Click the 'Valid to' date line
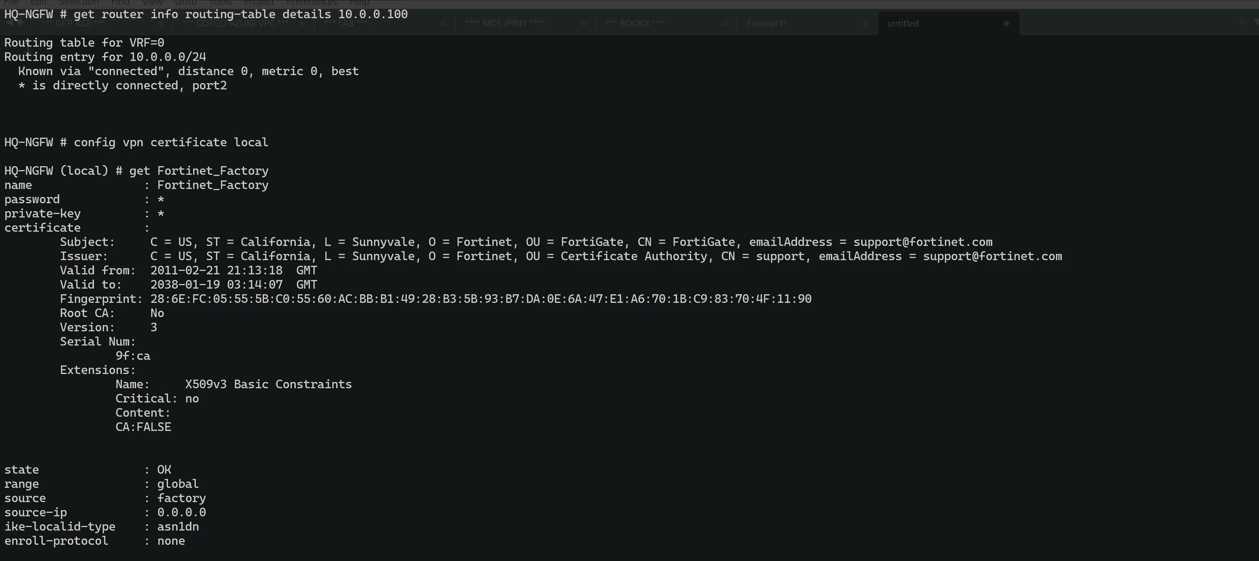 coord(188,285)
